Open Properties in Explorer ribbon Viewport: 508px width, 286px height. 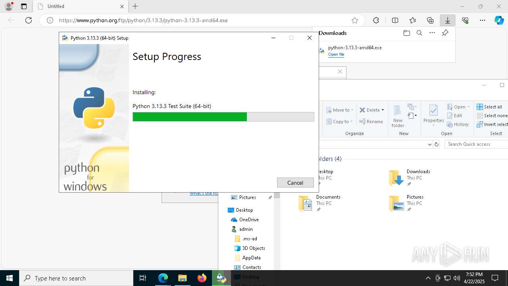pos(433,115)
